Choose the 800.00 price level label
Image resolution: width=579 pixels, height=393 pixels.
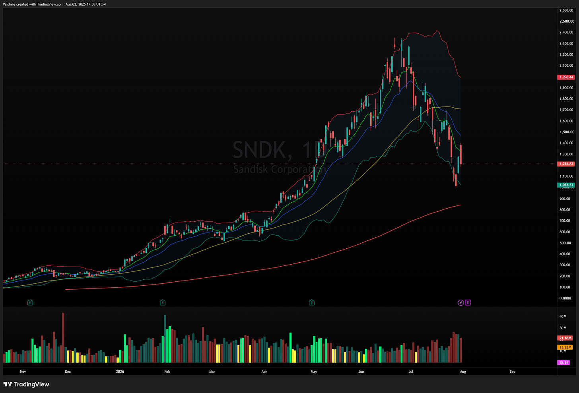tap(565, 210)
